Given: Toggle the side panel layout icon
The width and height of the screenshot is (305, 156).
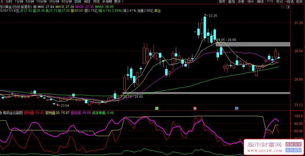Looking at the screenshot, I should pos(288,7).
